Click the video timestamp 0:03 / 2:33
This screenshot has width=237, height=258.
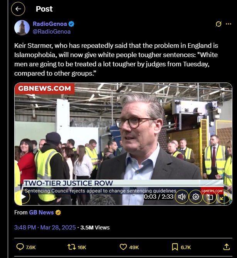[x=158, y=197]
